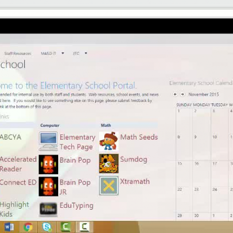
Task: Open the EduTyping text link
Action: (x=76, y=206)
